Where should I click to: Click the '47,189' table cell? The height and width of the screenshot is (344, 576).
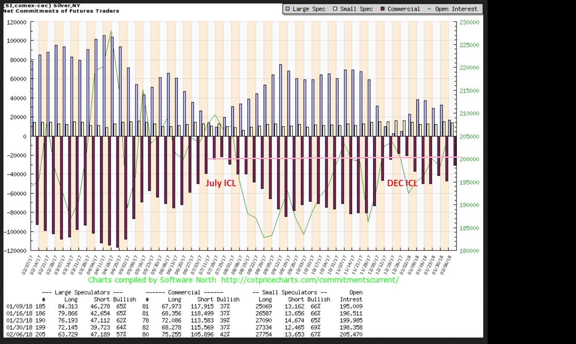101,334
